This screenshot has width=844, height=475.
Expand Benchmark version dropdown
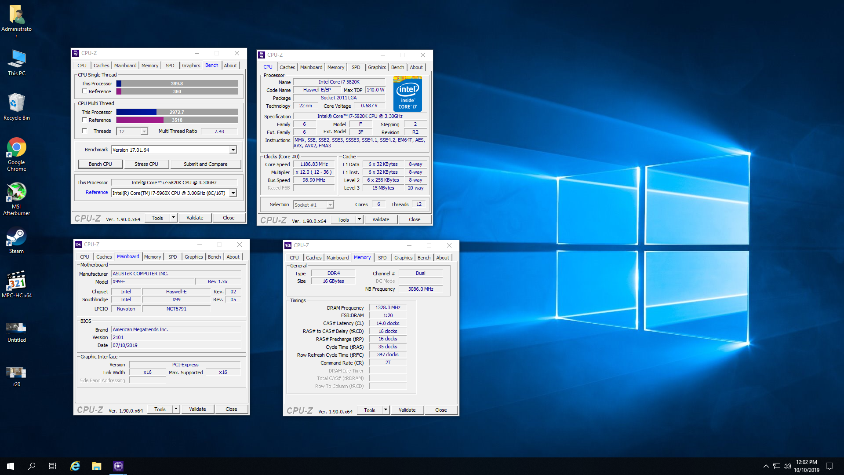(x=233, y=150)
